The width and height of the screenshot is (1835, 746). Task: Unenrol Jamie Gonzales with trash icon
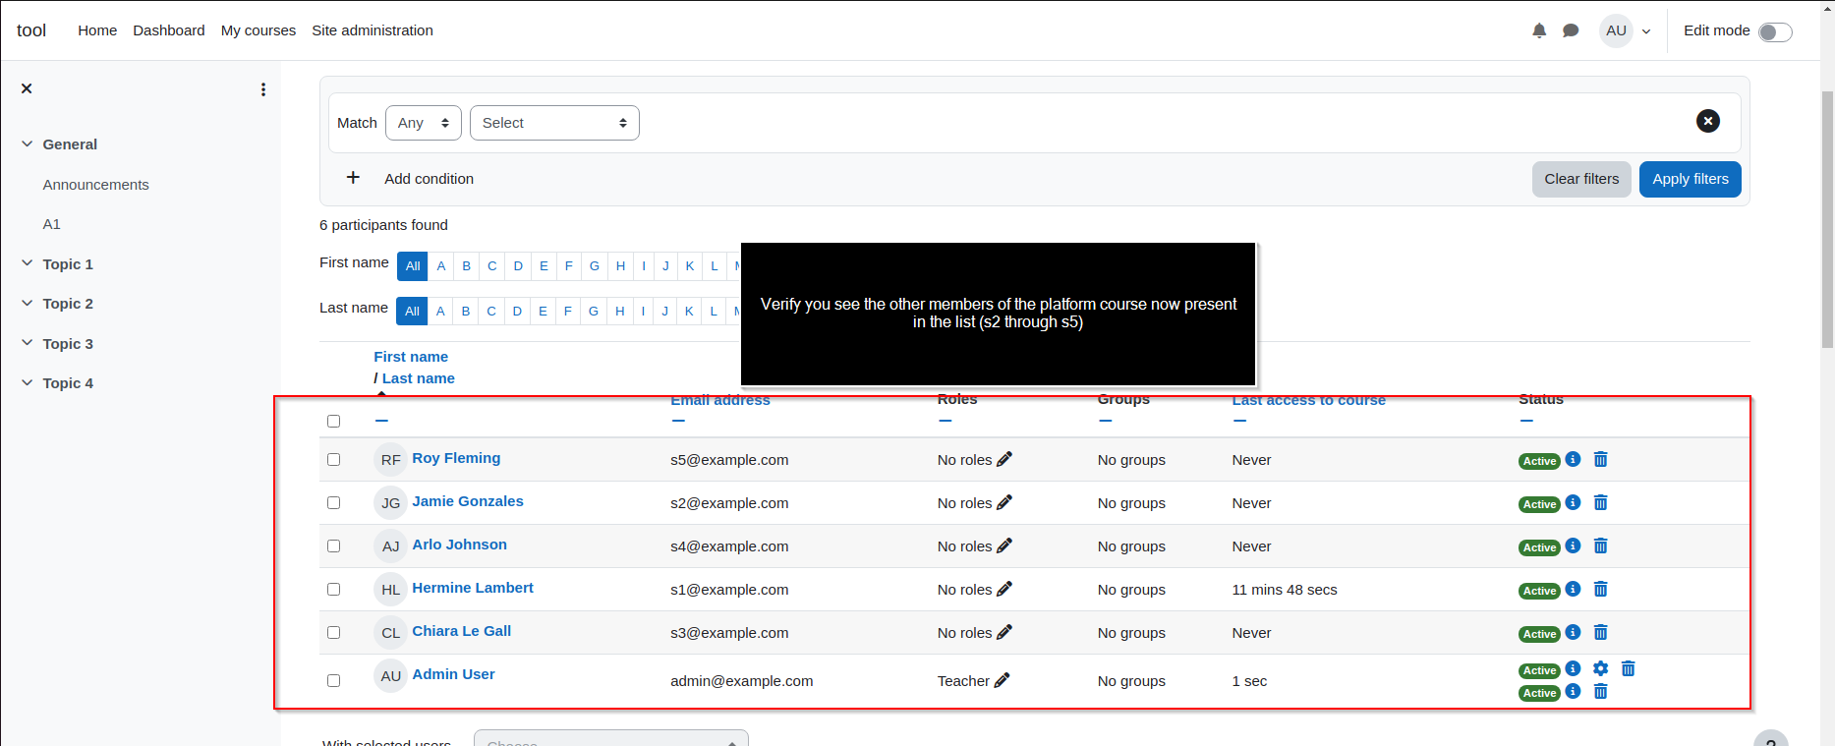[x=1600, y=502]
